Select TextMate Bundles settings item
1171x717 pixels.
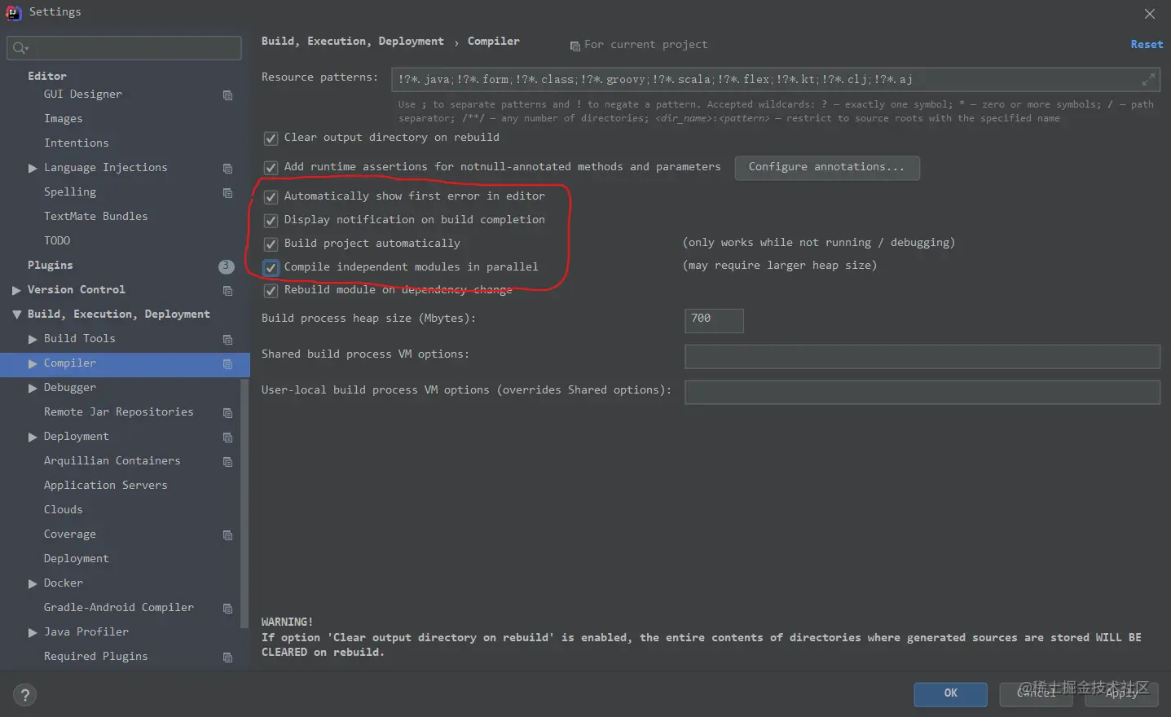(95, 217)
